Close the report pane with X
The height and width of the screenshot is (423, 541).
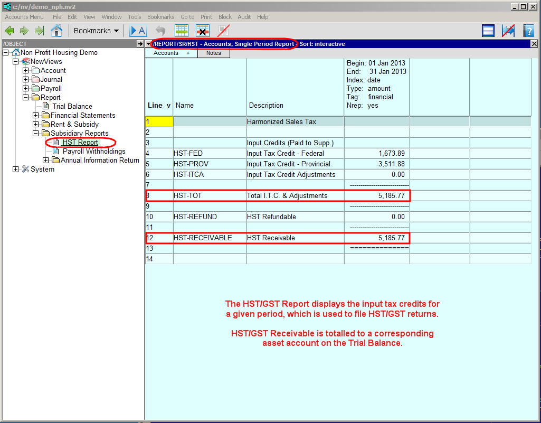tap(534, 44)
